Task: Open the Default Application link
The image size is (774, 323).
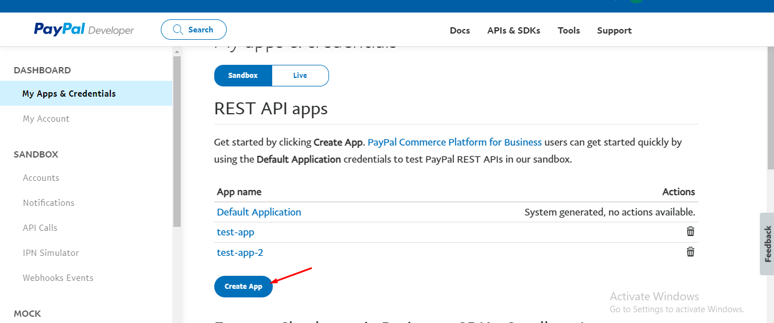Action: (x=259, y=212)
